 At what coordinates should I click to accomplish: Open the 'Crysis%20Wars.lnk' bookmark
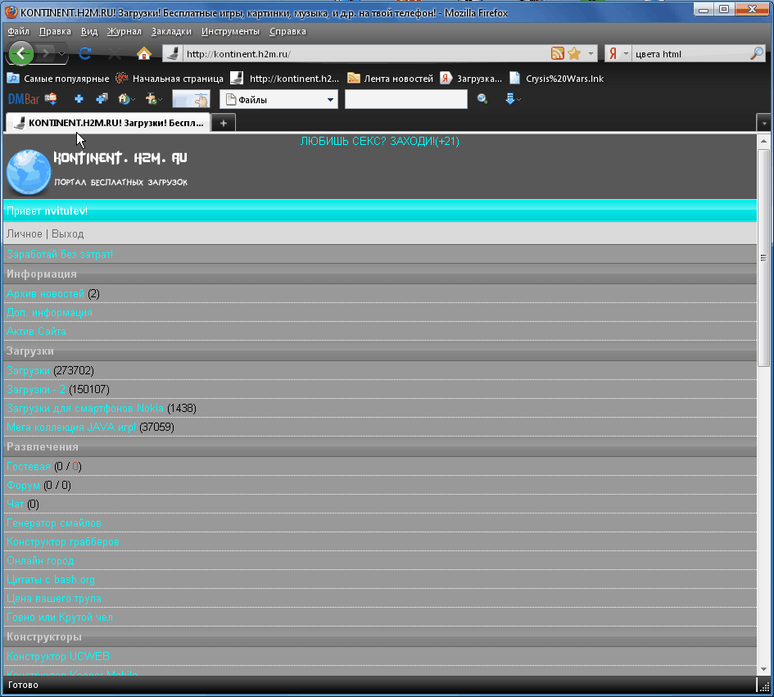[556, 79]
